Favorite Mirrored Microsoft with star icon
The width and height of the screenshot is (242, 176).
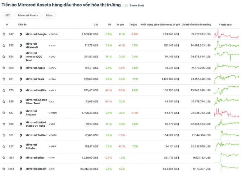(x=4, y=46)
